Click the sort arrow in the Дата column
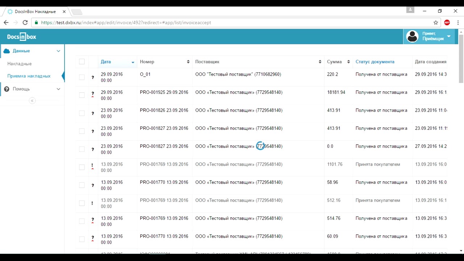The image size is (464, 261). (133, 62)
